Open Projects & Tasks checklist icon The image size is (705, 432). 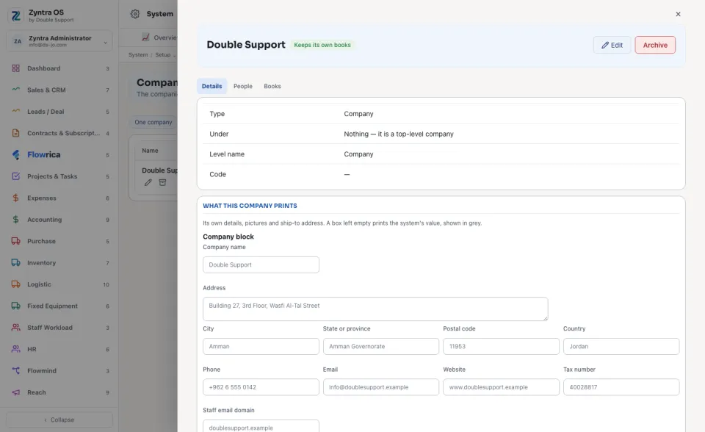15,176
